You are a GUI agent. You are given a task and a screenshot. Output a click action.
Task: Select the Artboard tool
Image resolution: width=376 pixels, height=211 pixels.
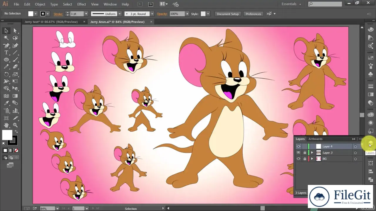click(x=6, y=118)
